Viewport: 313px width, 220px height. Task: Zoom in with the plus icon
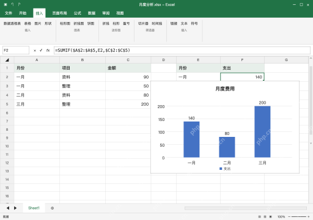(309, 217)
